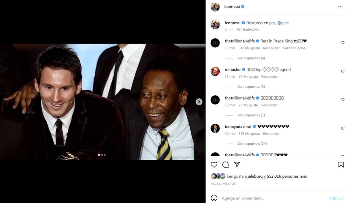
Task: Like the post with the heart icon
Action: click(x=214, y=165)
